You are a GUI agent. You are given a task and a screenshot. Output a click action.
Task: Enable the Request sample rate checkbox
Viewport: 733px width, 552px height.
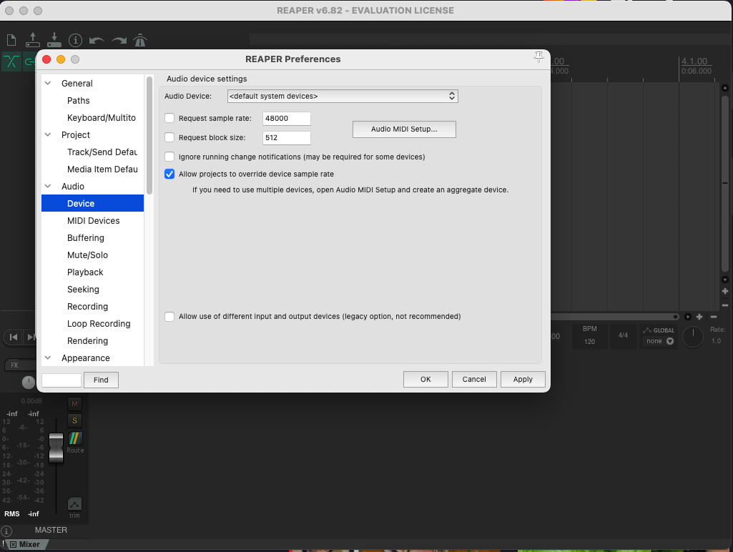169,118
